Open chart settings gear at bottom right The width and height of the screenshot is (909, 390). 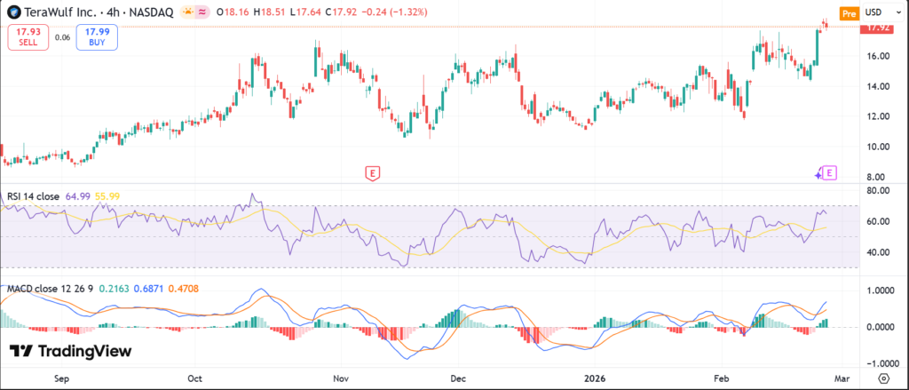click(x=882, y=378)
